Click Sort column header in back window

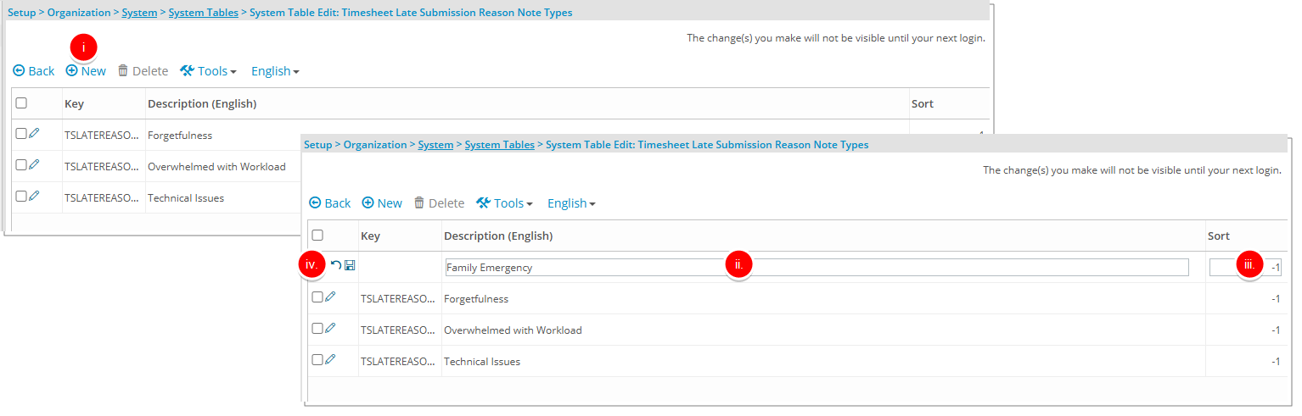tap(923, 103)
